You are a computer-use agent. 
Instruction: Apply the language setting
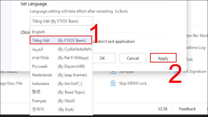coord(163,58)
